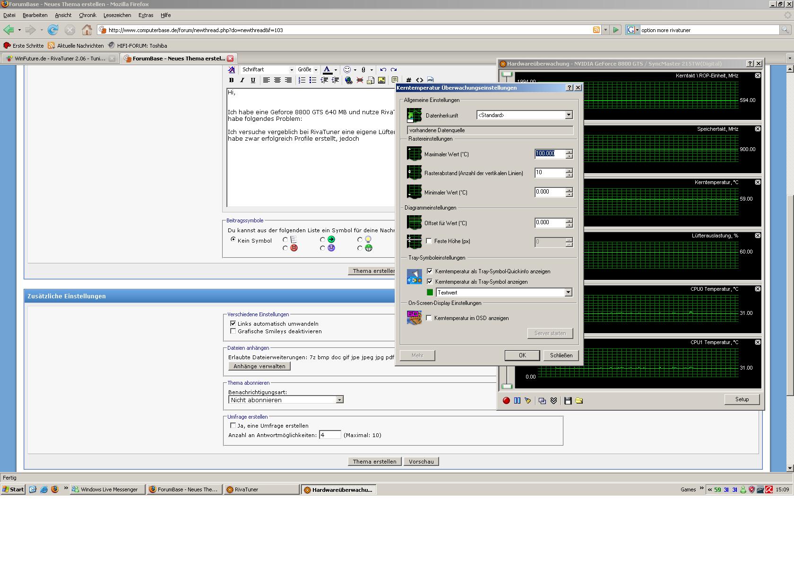The height and width of the screenshot is (565, 794).
Task: Remove text formatting icon in editor
Action: tap(232, 69)
